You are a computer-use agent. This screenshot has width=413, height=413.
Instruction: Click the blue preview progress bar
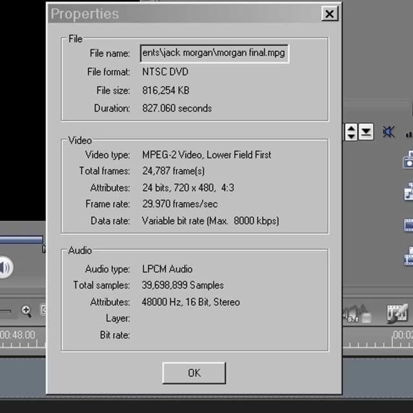(x=21, y=239)
